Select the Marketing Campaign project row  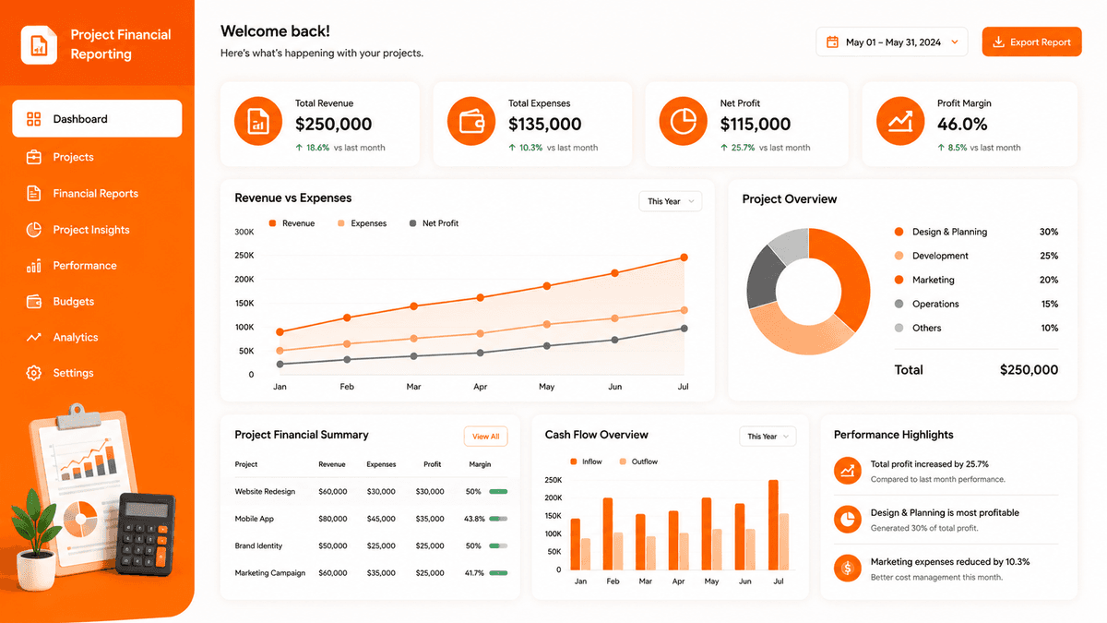click(371, 573)
